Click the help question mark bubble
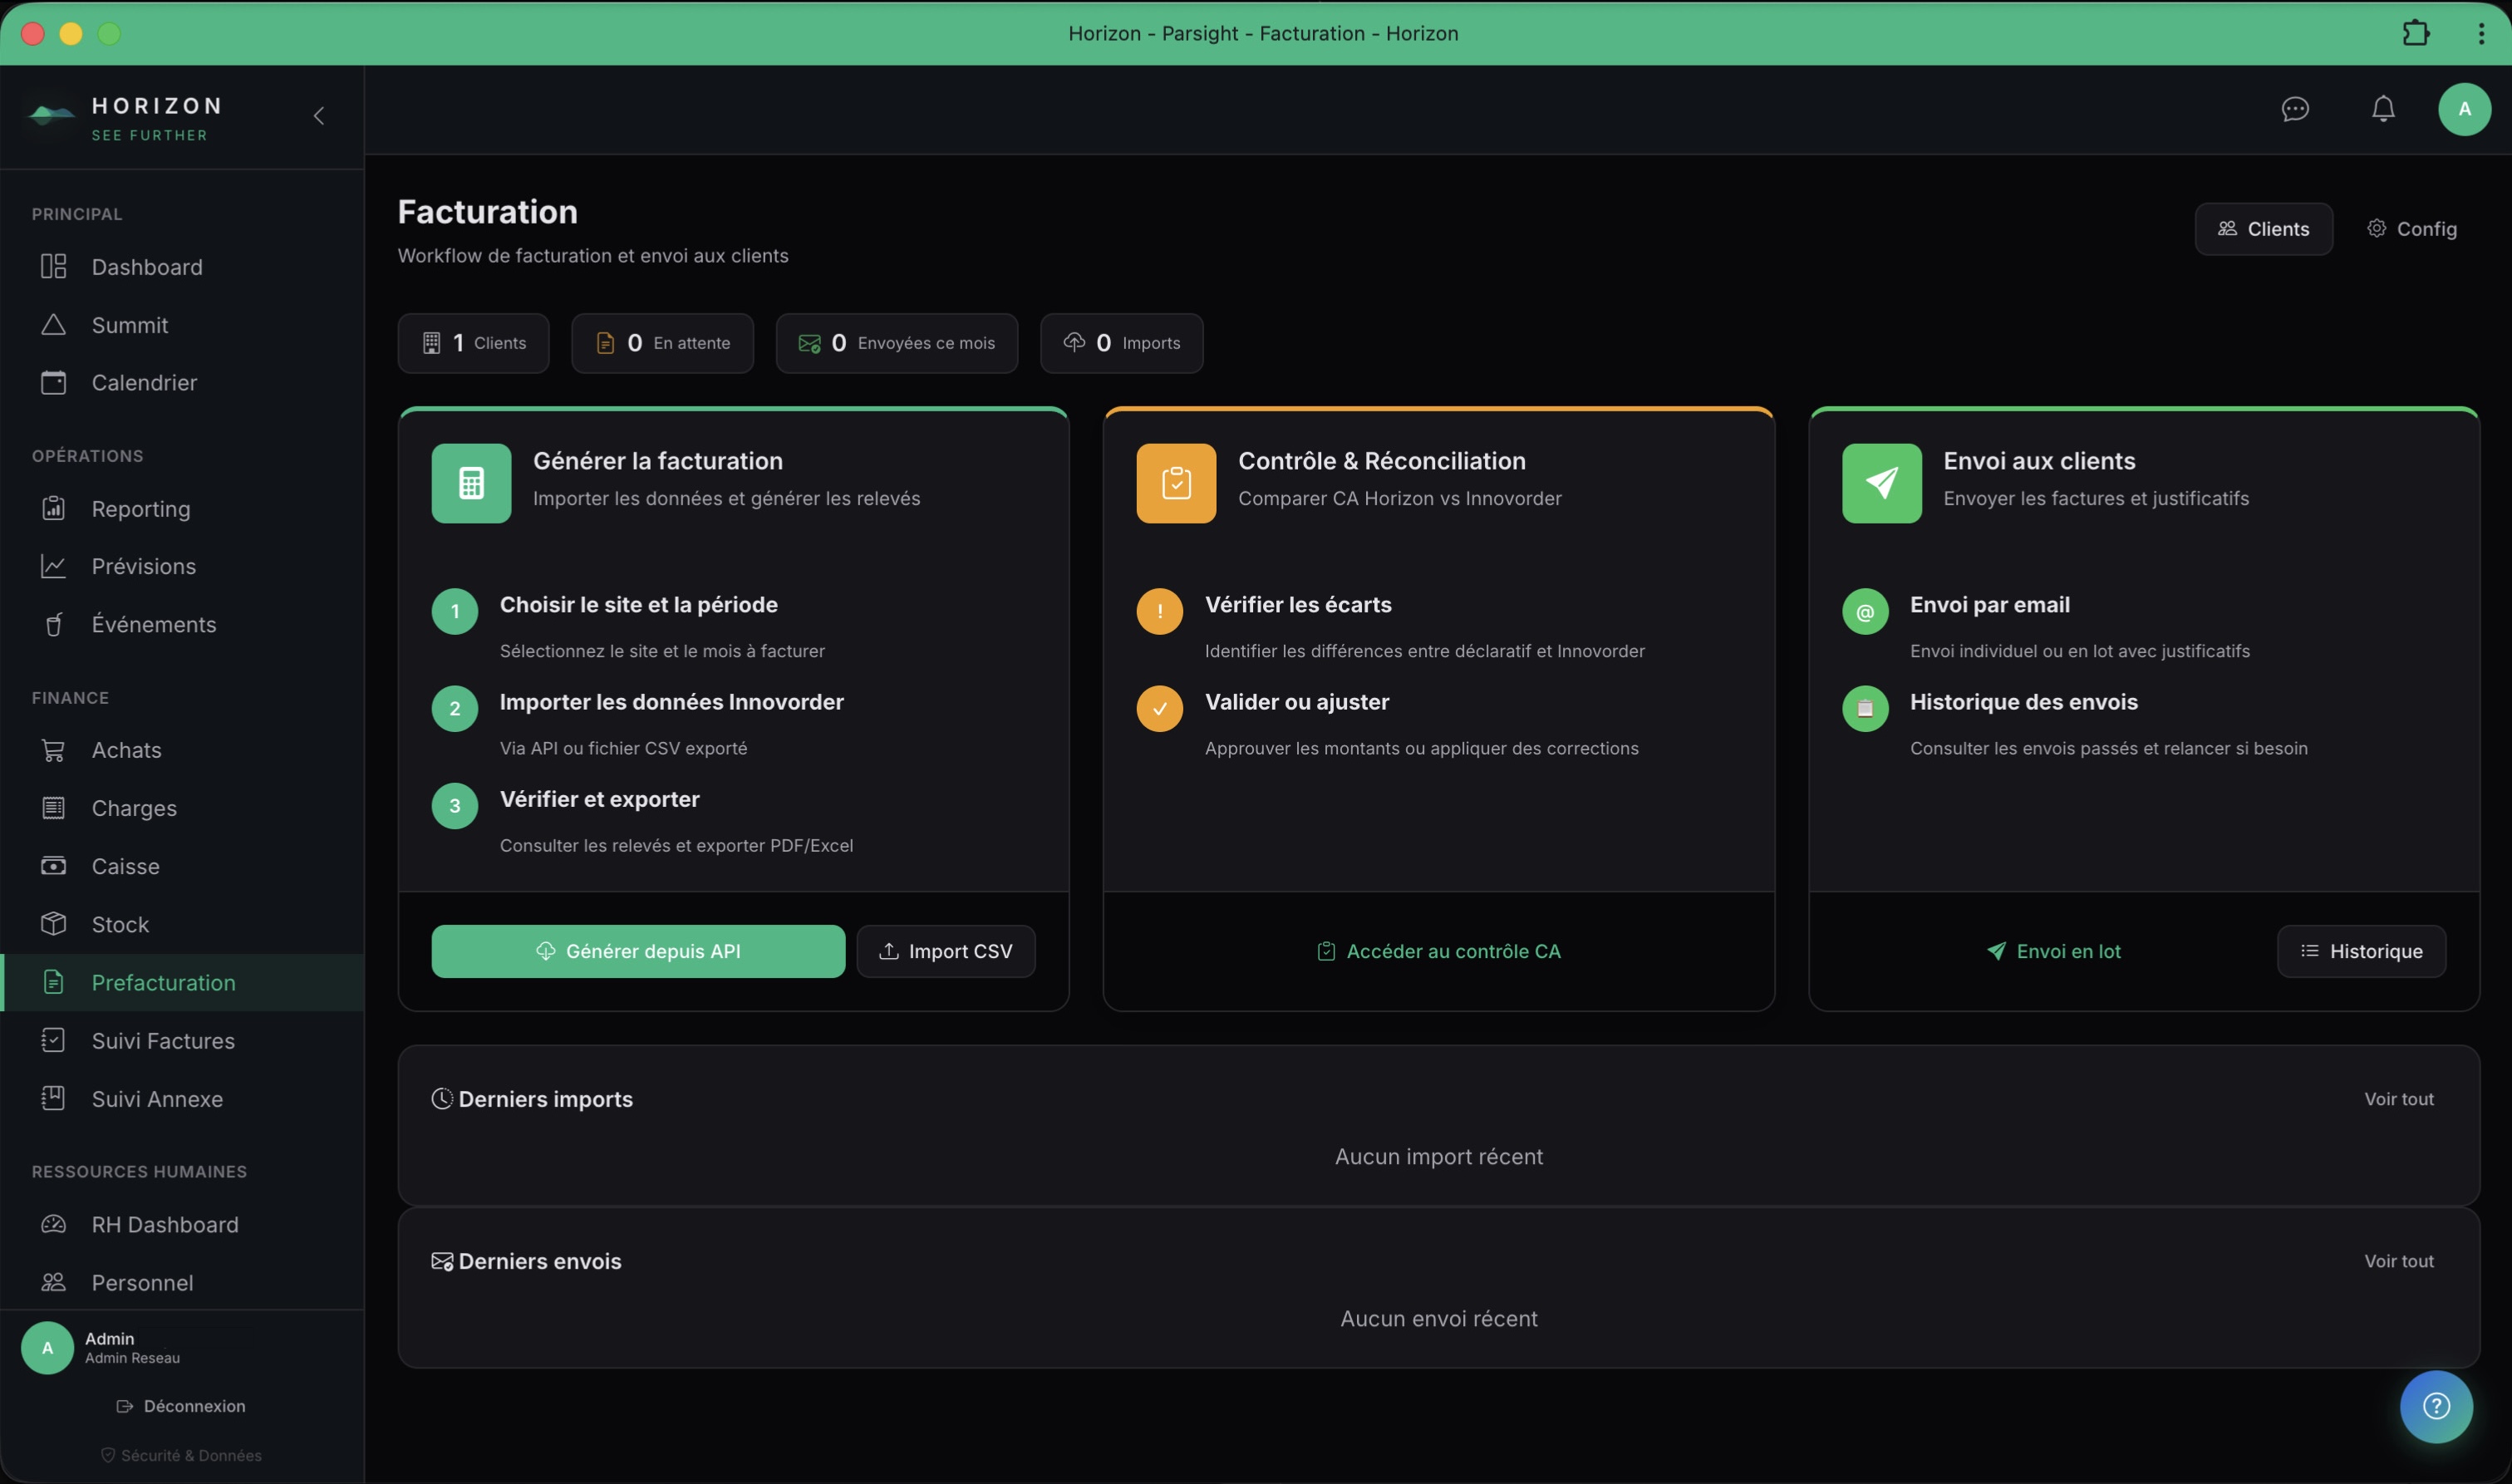The image size is (2512, 1484). [2437, 1406]
